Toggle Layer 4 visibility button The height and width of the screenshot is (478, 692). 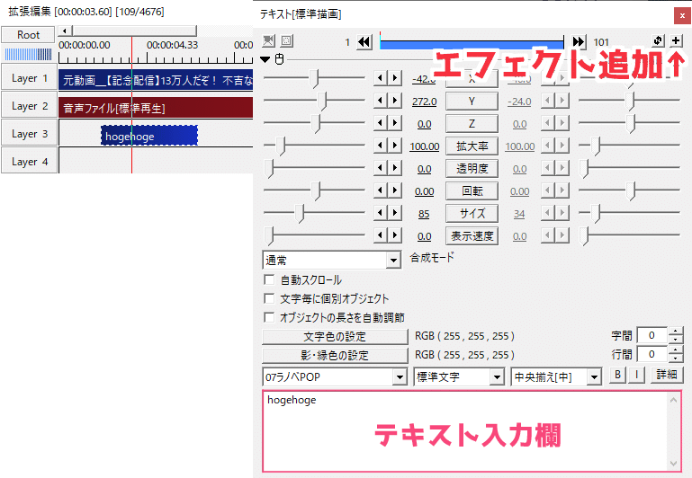coord(29,161)
